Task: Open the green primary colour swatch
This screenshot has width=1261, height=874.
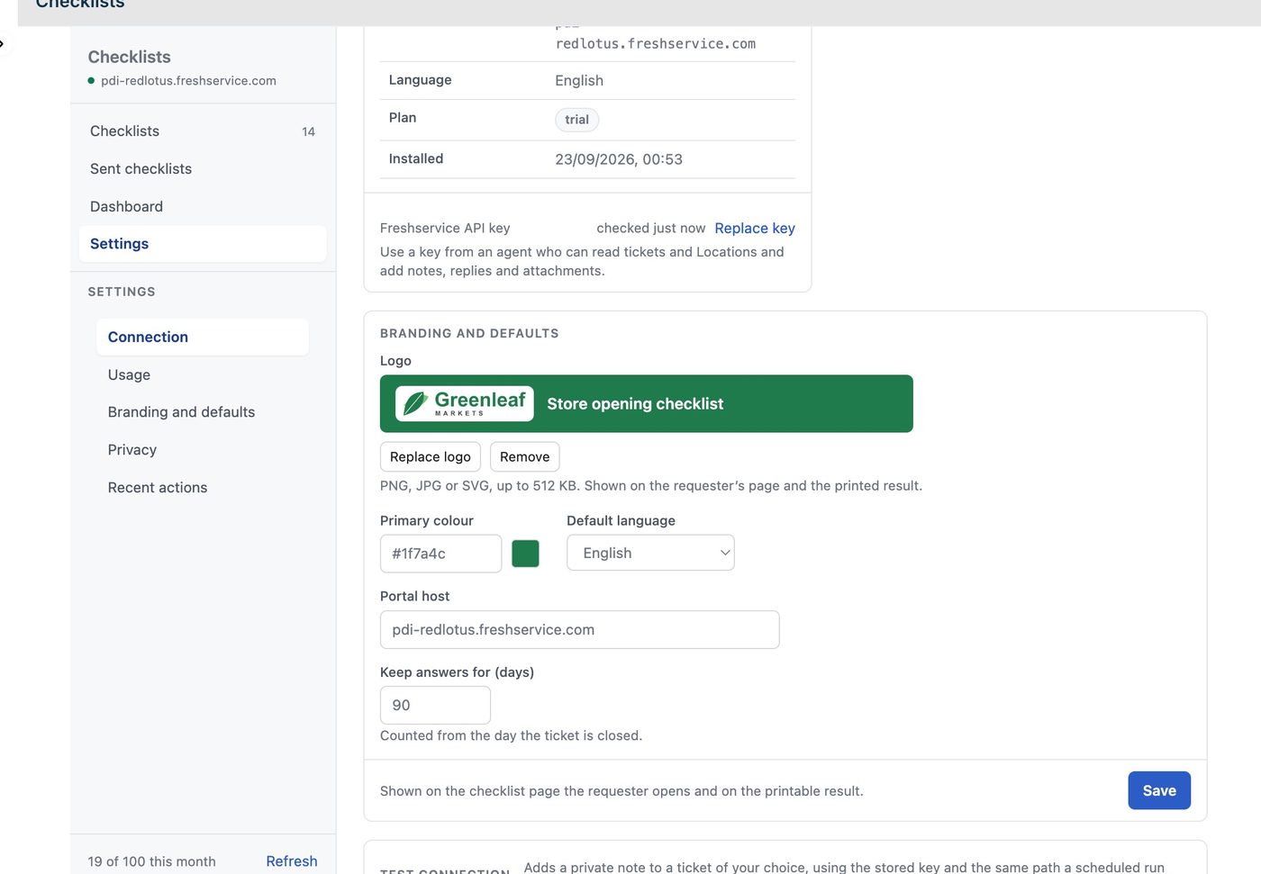Action: 525,554
